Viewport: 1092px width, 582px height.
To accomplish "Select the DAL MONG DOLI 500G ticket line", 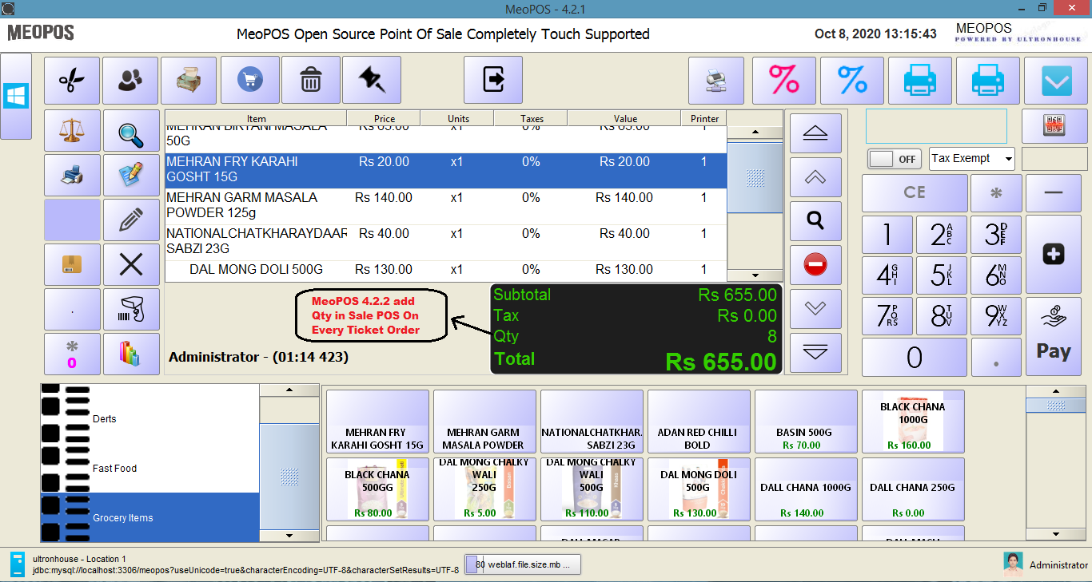I will click(x=446, y=270).
